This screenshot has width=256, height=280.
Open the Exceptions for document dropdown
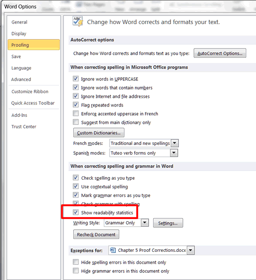[190, 250]
